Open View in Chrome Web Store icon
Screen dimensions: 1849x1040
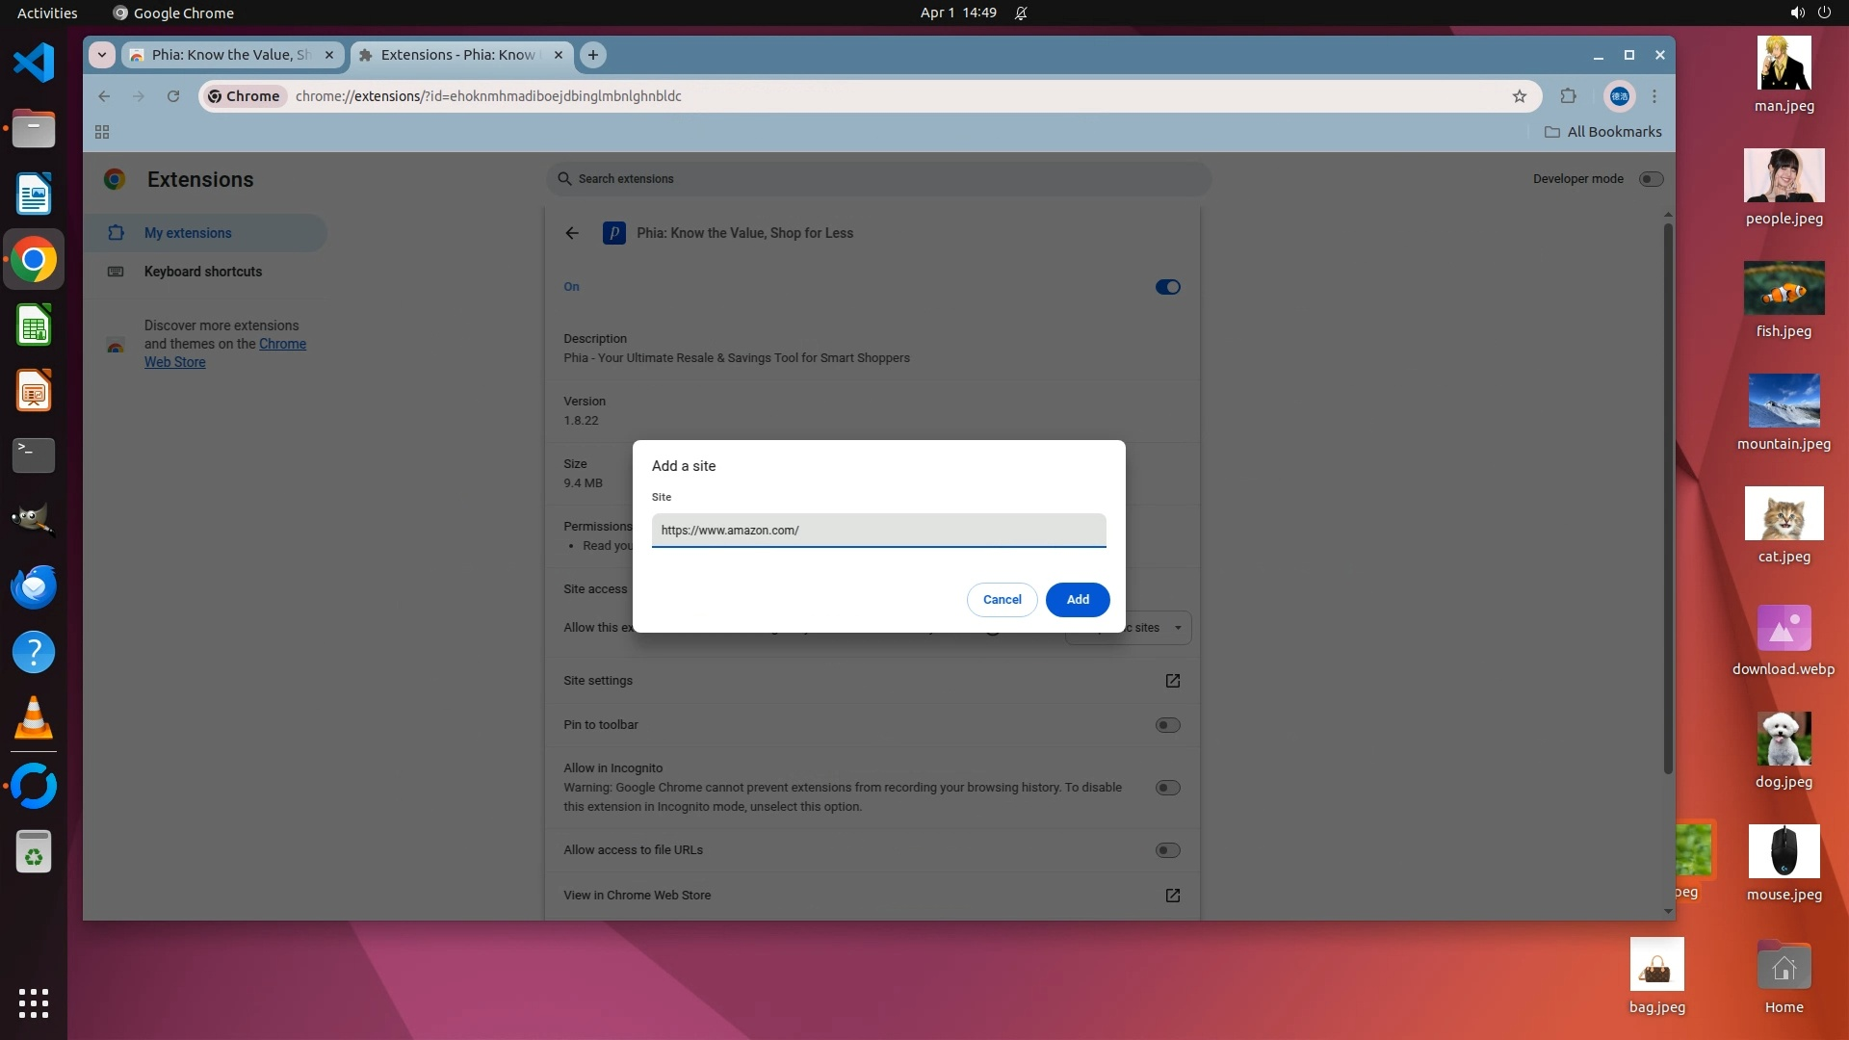point(1172,896)
